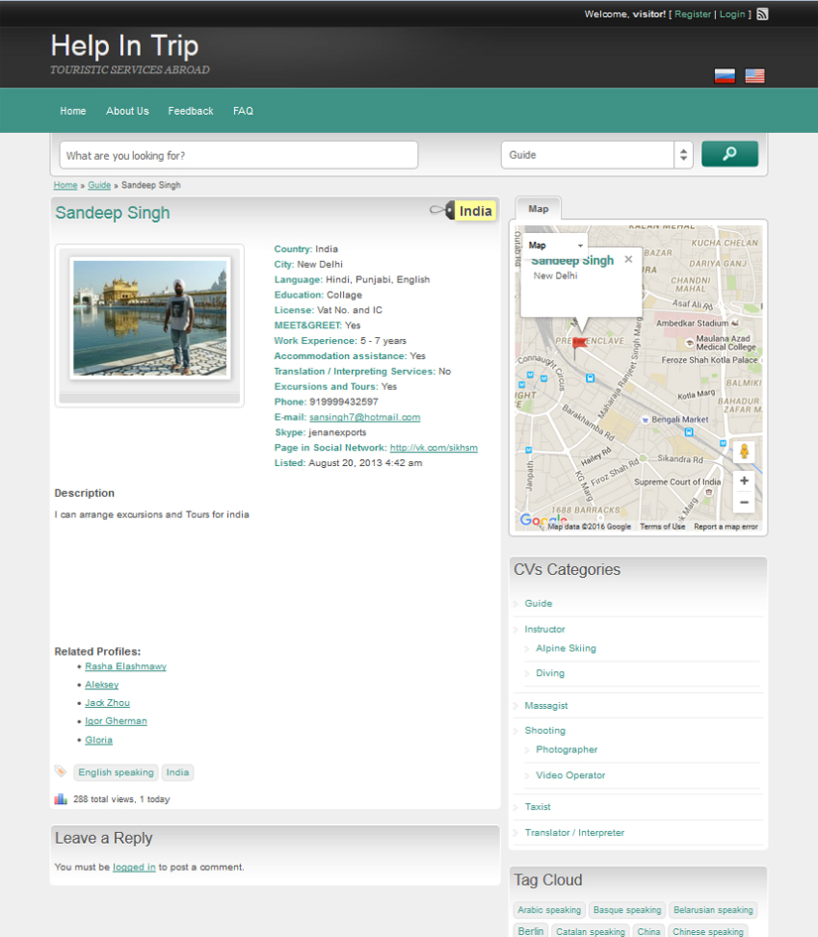Click Guide in the breadcrumb
Viewport: 818px width, 937px height.
pyautogui.click(x=99, y=185)
